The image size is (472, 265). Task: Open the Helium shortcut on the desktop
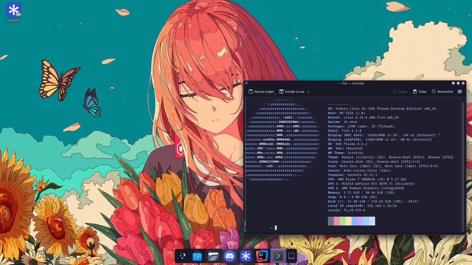point(14,12)
